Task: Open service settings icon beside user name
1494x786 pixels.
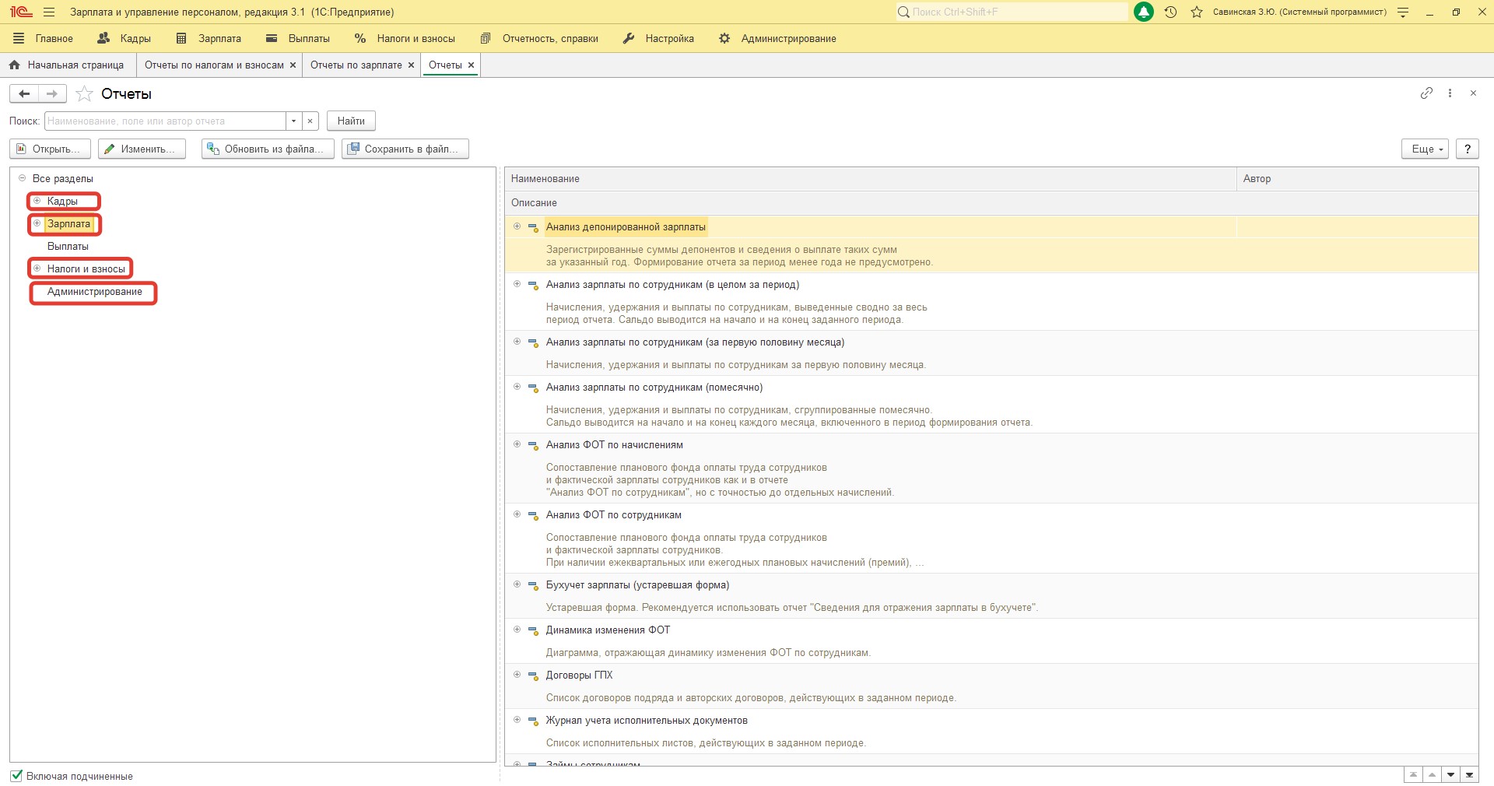Action: pos(1403,12)
